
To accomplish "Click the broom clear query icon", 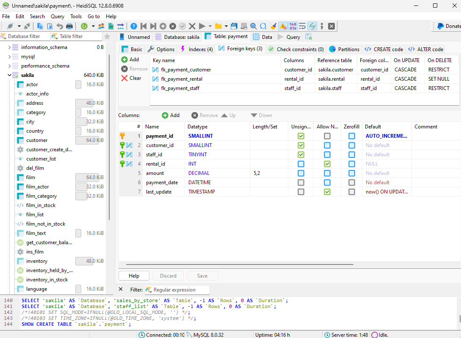I will [x=273, y=26].
